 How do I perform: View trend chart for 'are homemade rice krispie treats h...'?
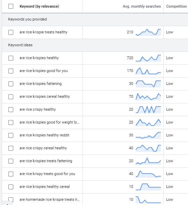148,200
